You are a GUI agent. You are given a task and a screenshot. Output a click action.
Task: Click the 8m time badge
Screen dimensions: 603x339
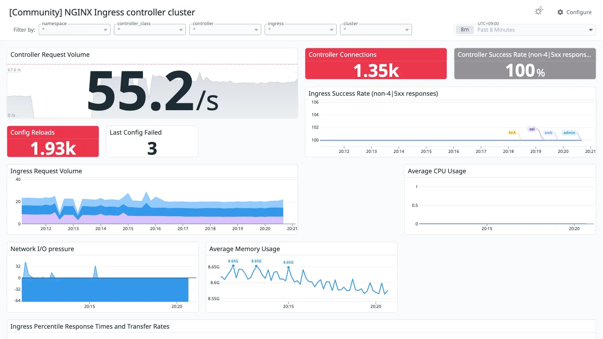[464, 30]
